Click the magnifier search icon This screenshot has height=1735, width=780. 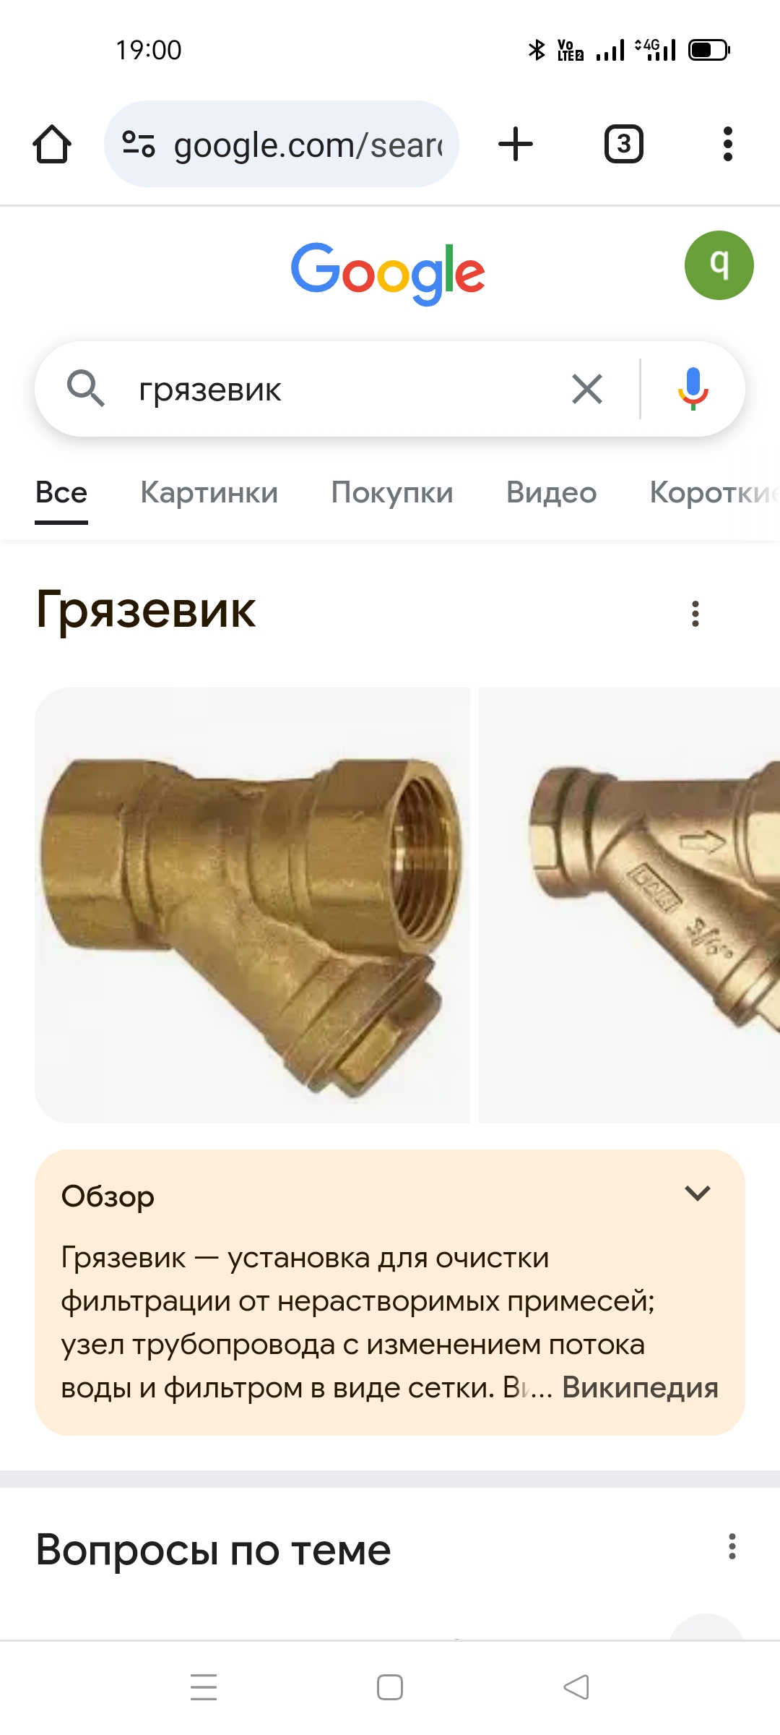point(85,388)
